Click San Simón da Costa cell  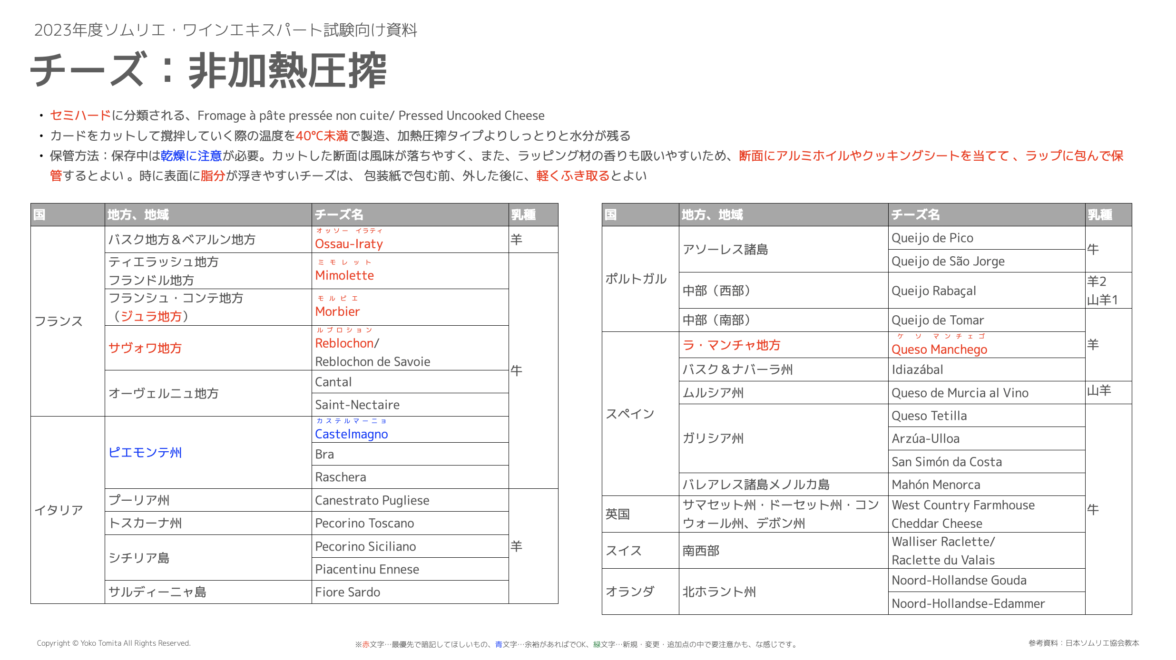tap(987, 462)
